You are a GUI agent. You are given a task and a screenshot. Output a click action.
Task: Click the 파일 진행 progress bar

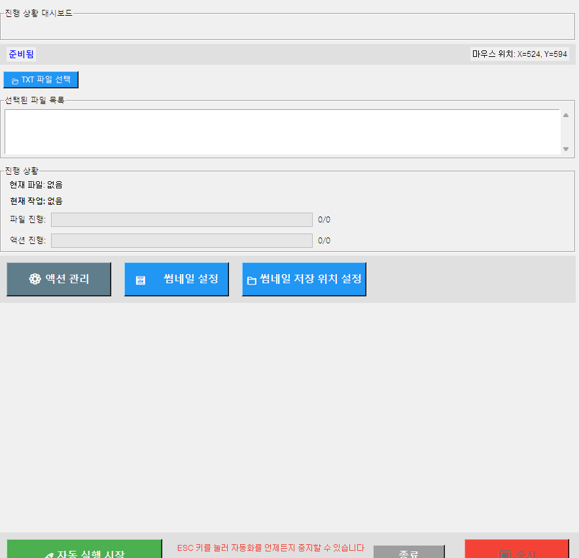click(181, 220)
